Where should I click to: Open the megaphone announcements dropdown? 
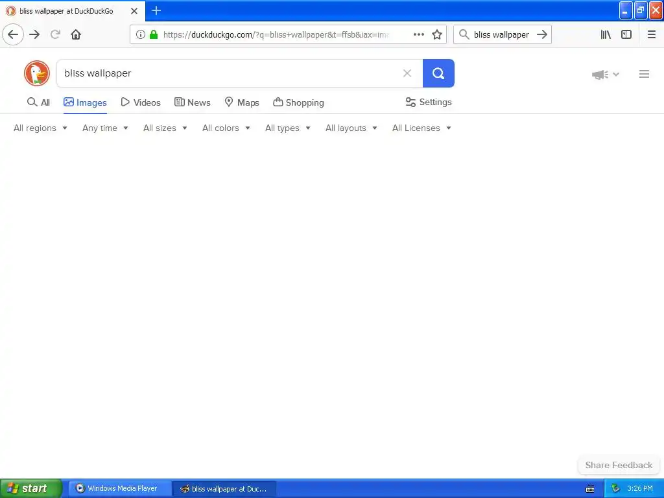pos(606,75)
